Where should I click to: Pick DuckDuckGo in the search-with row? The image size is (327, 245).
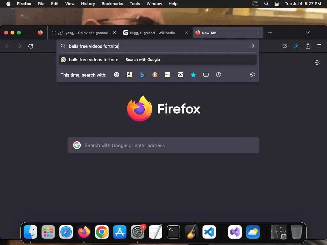(x=155, y=75)
